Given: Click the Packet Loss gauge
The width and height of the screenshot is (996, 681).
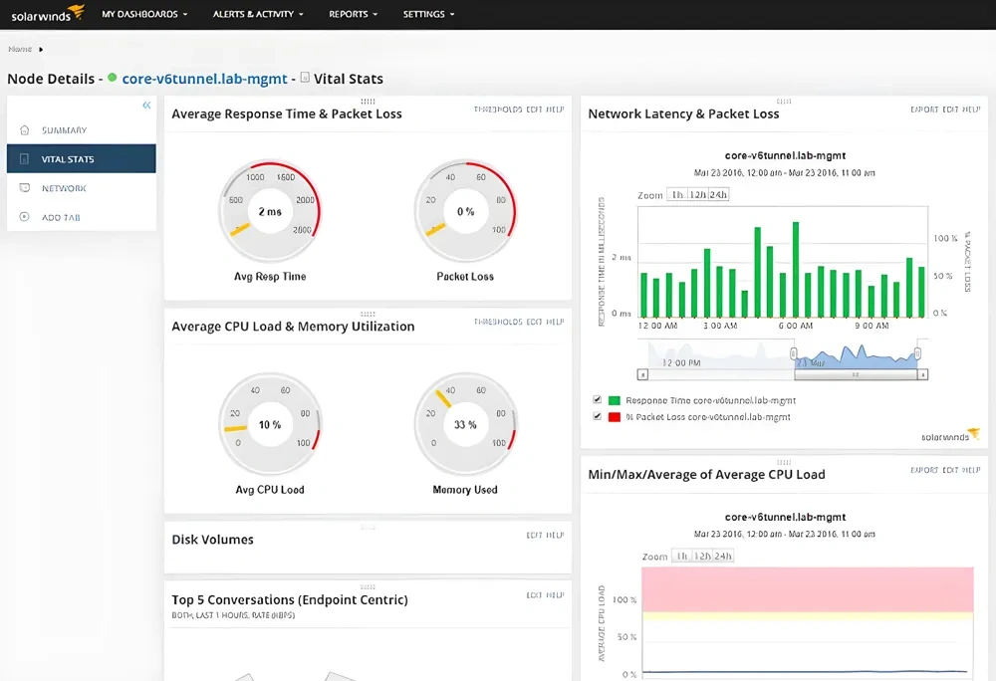Looking at the screenshot, I should click(x=465, y=211).
